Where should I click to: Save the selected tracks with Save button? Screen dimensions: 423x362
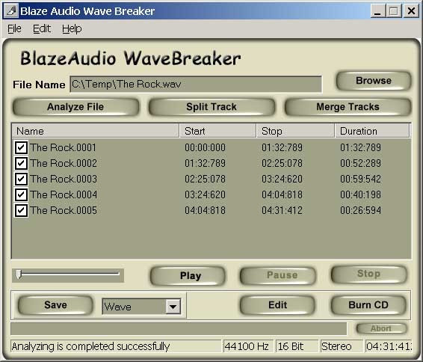(55, 305)
